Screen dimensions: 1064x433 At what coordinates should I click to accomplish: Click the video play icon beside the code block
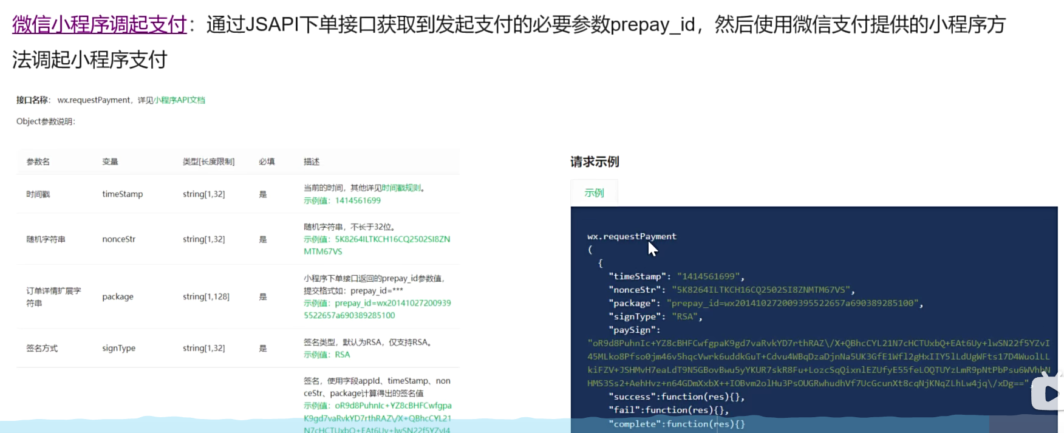point(1049,394)
